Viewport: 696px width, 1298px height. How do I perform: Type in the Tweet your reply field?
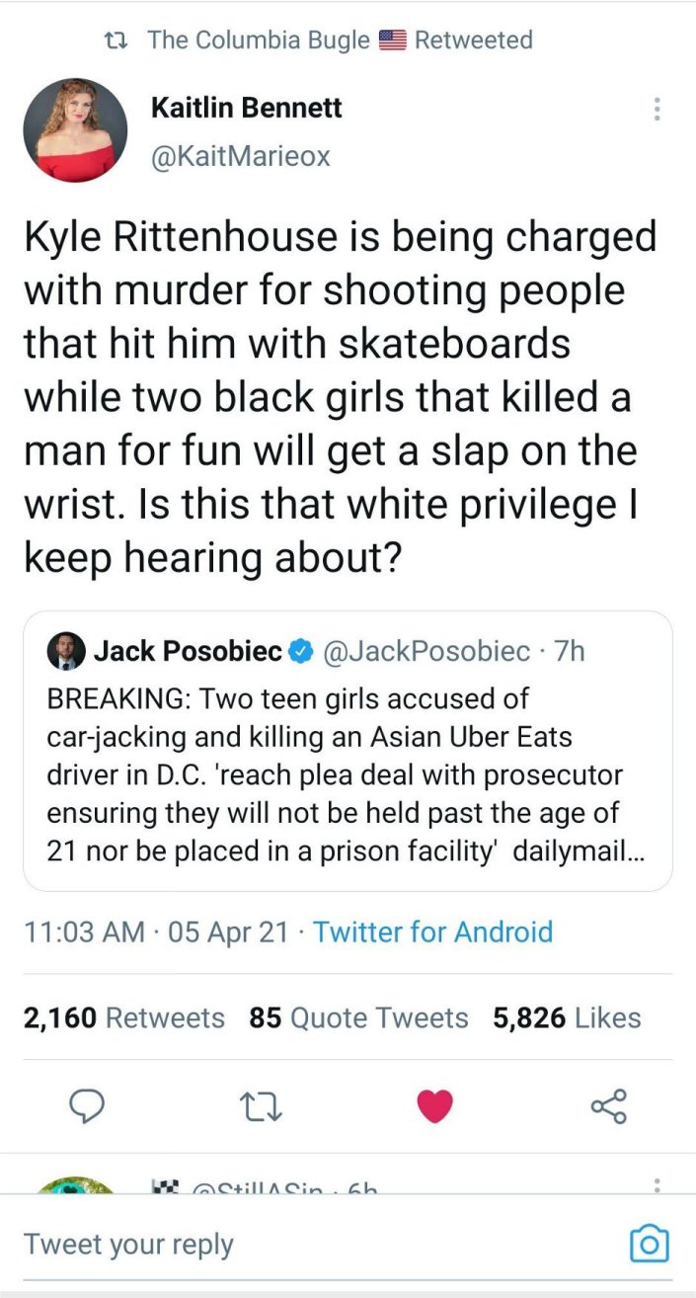click(296, 1244)
